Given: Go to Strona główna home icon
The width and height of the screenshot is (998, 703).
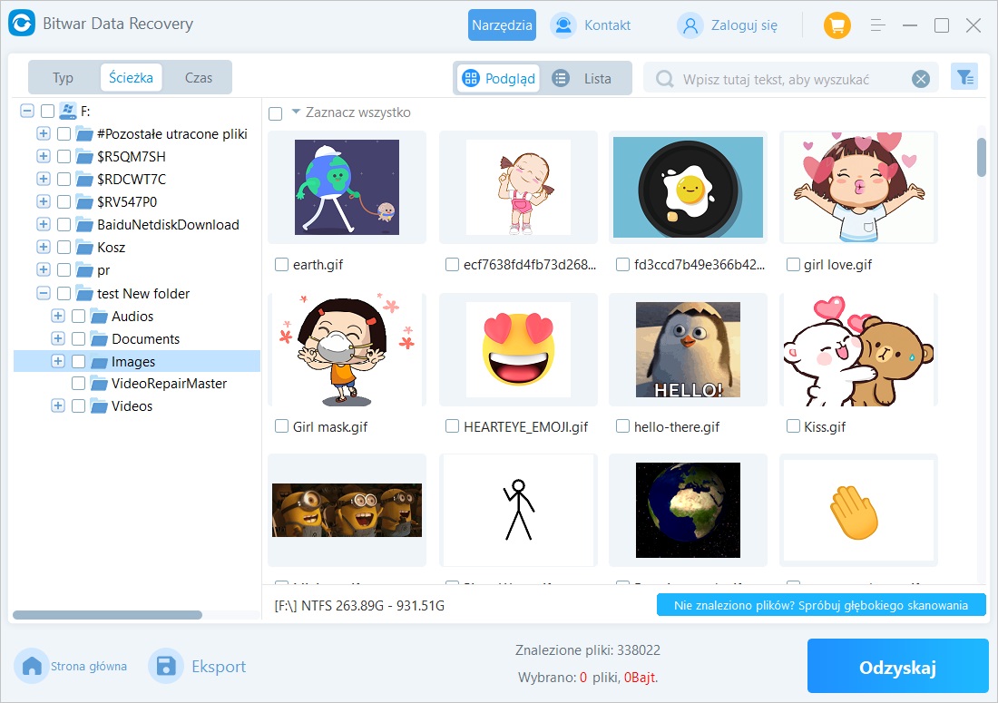Looking at the screenshot, I should [x=32, y=667].
